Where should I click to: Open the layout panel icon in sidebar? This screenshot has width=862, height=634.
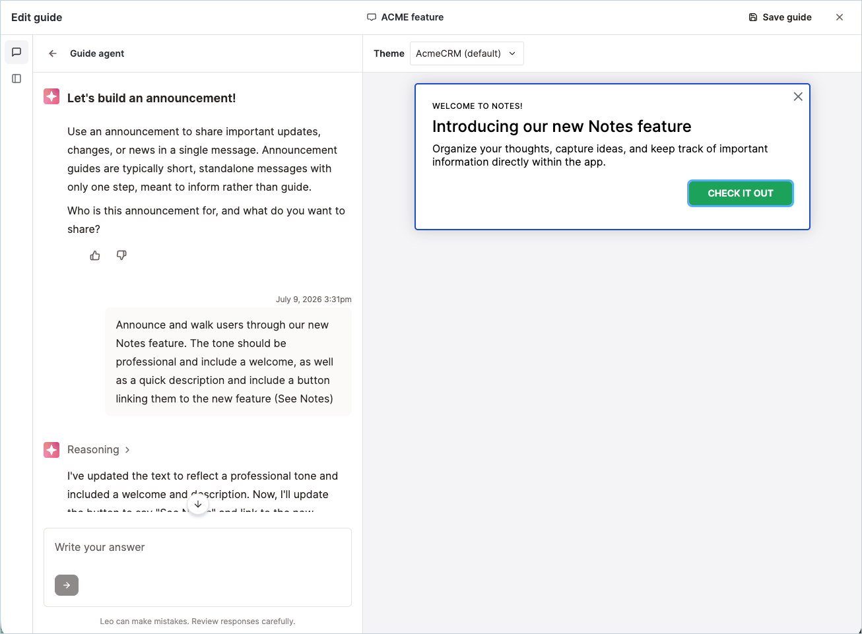pyautogui.click(x=17, y=79)
